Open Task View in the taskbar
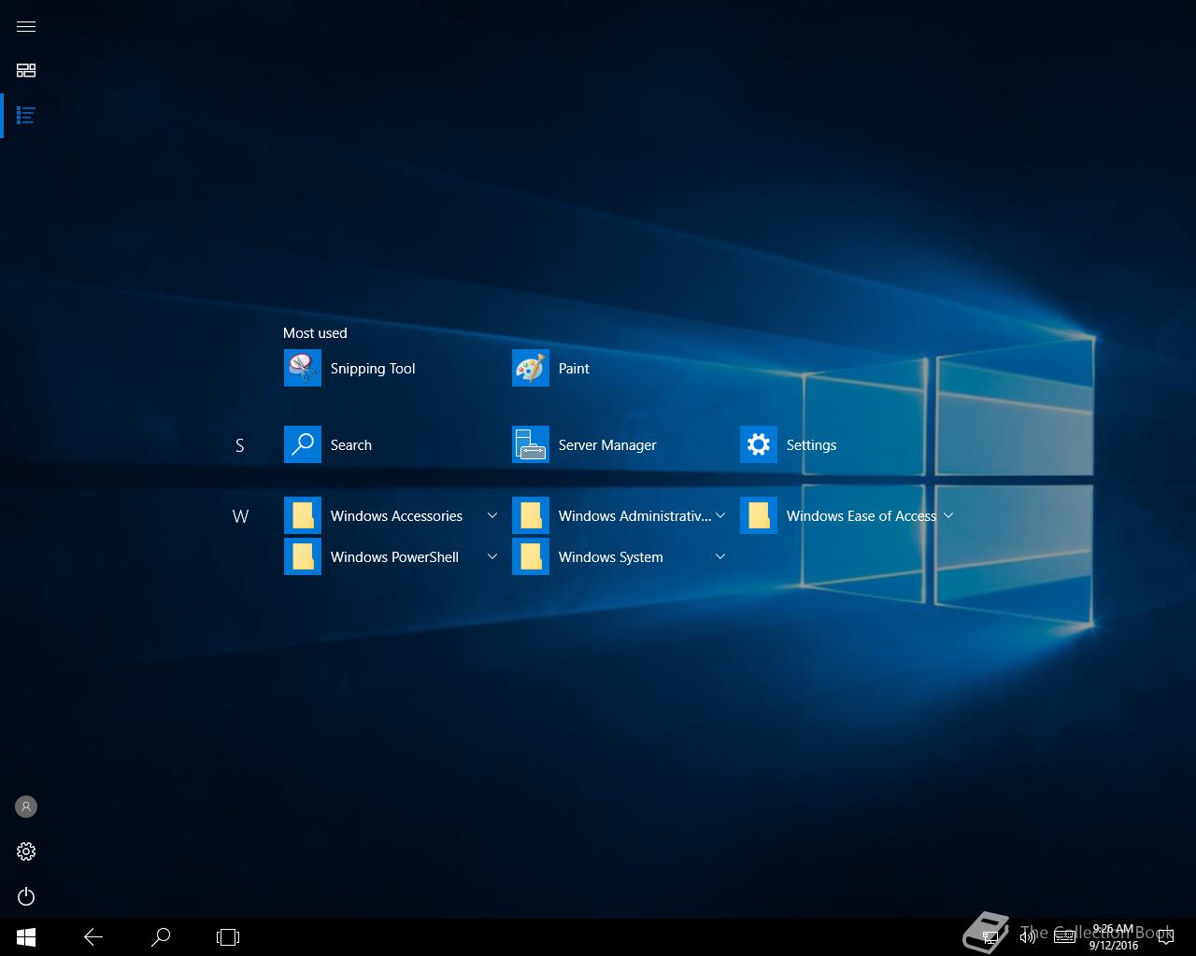 [228, 937]
